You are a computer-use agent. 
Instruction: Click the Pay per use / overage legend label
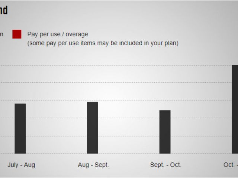tap(58, 34)
